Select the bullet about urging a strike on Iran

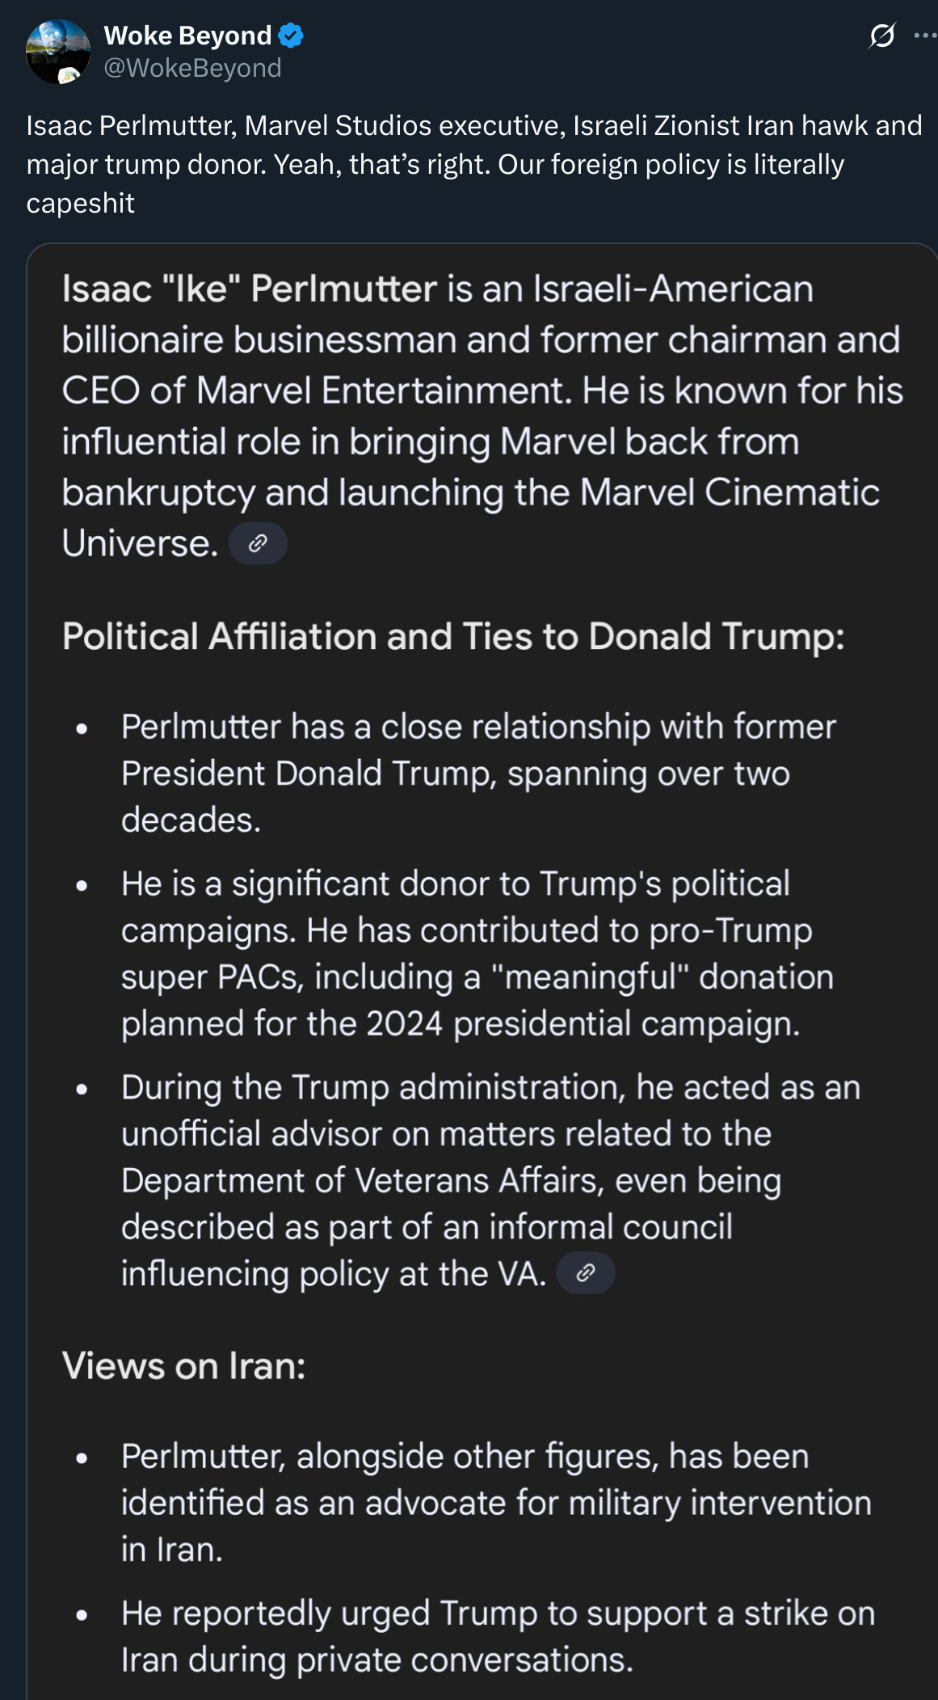tap(498, 1636)
